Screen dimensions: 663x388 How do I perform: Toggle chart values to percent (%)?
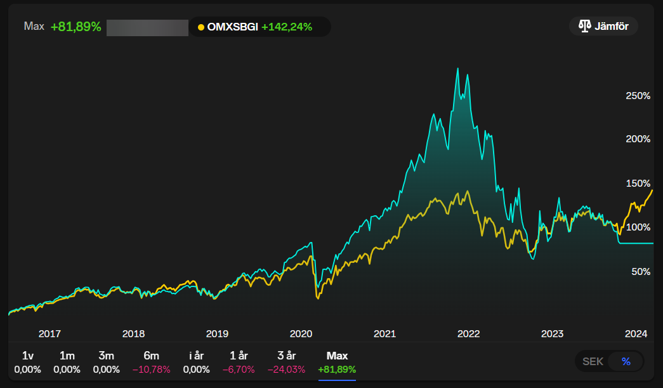(626, 361)
